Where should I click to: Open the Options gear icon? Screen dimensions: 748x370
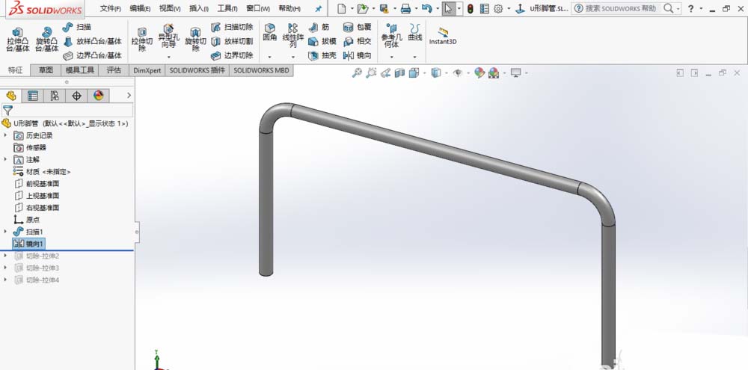498,8
